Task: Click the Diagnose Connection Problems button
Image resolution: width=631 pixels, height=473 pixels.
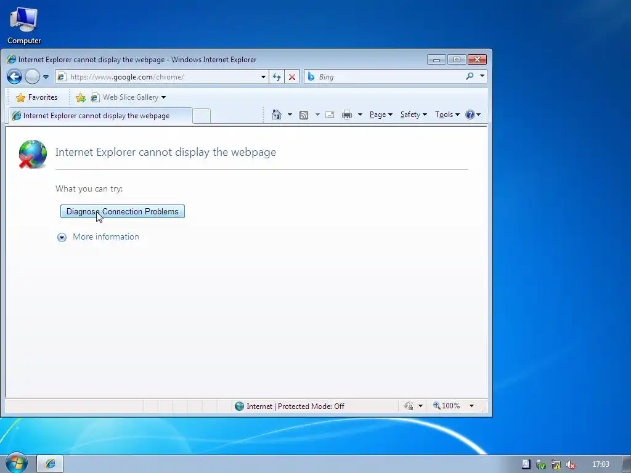Action: pos(123,212)
